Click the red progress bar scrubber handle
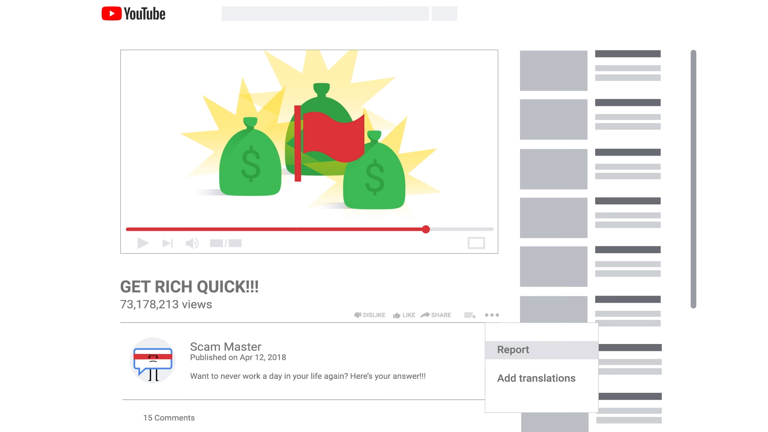The width and height of the screenshot is (768, 432). [426, 229]
